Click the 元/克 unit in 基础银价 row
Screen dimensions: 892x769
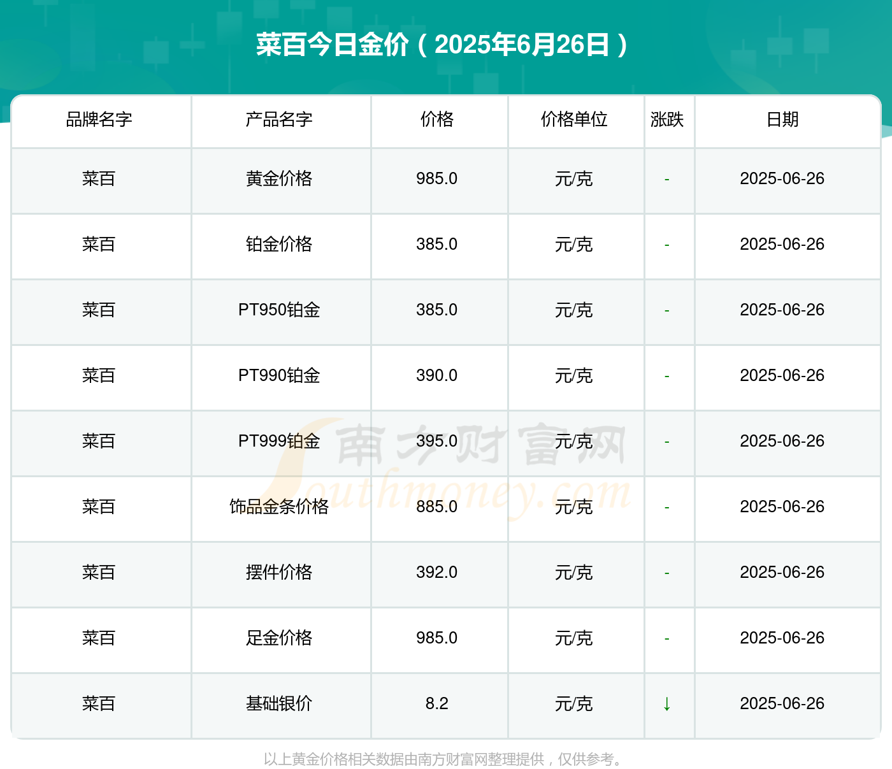[574, 703]
